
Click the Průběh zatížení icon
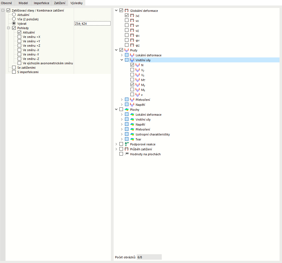coord(127,149)
